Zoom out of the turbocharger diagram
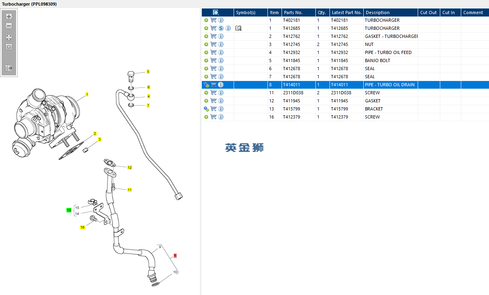489x295 pixels. [x=9, y=26]
